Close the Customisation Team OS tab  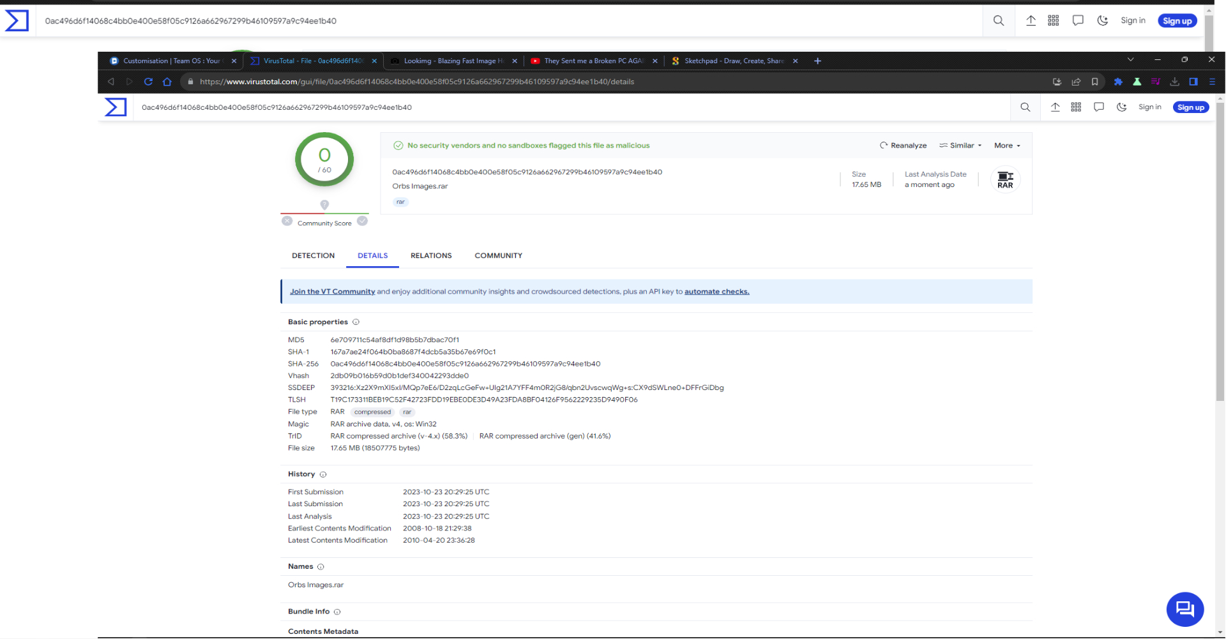(234, 61)
